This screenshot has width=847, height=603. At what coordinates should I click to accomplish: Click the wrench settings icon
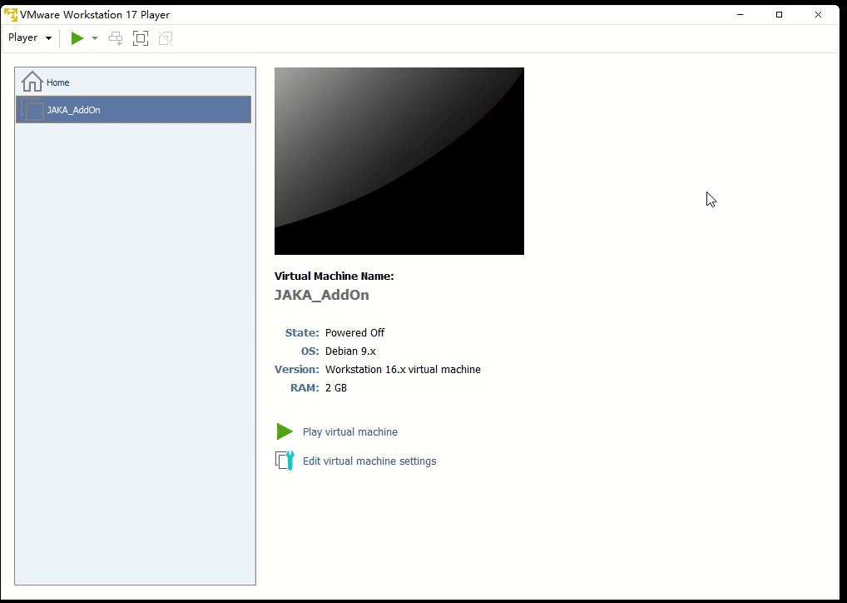click(x=284, y=461)
